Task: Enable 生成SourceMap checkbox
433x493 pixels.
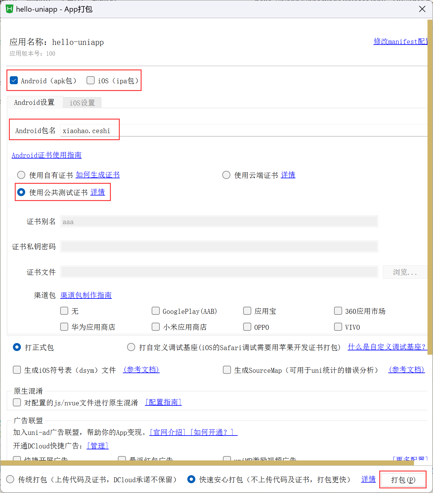Action: click(227, 370)
